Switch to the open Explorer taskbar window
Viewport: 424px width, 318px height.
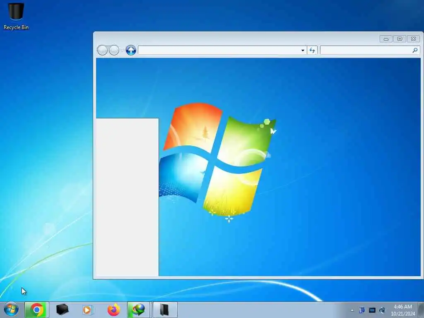click(165, 310)
